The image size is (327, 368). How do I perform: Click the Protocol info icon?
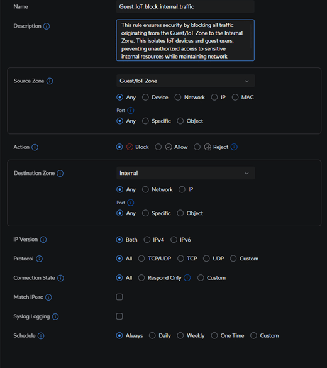pos(39,259)
